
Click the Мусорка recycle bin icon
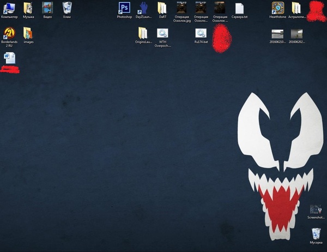pos(316,233)
